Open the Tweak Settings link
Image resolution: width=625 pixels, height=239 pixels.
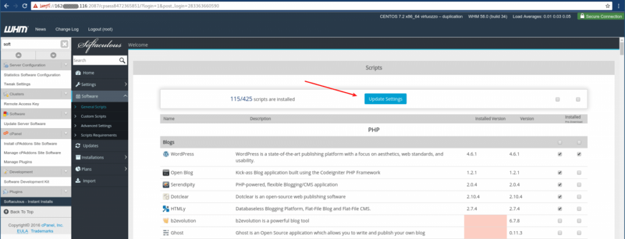tap(17, 84)
